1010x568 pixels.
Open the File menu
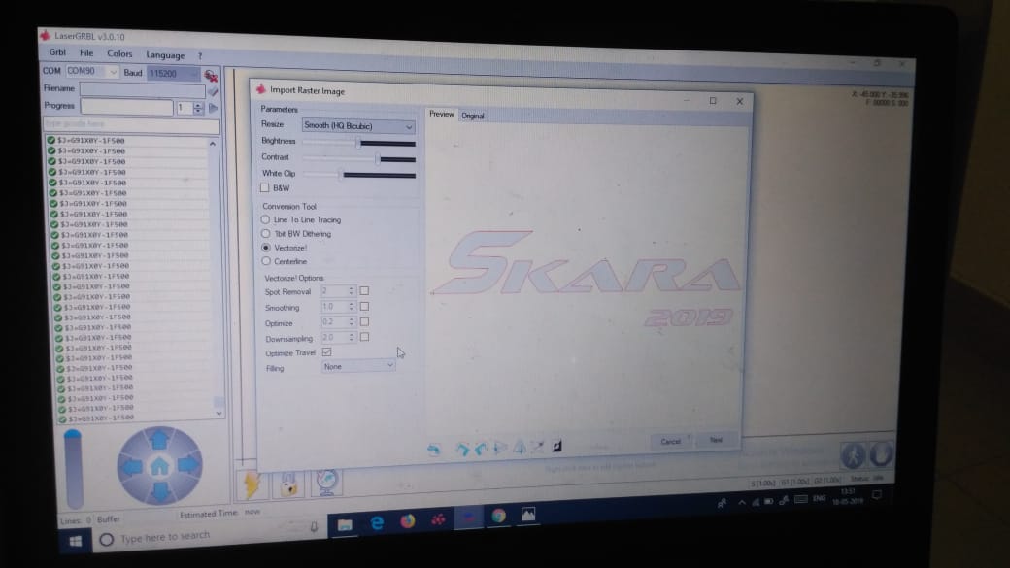pos(86,52)
